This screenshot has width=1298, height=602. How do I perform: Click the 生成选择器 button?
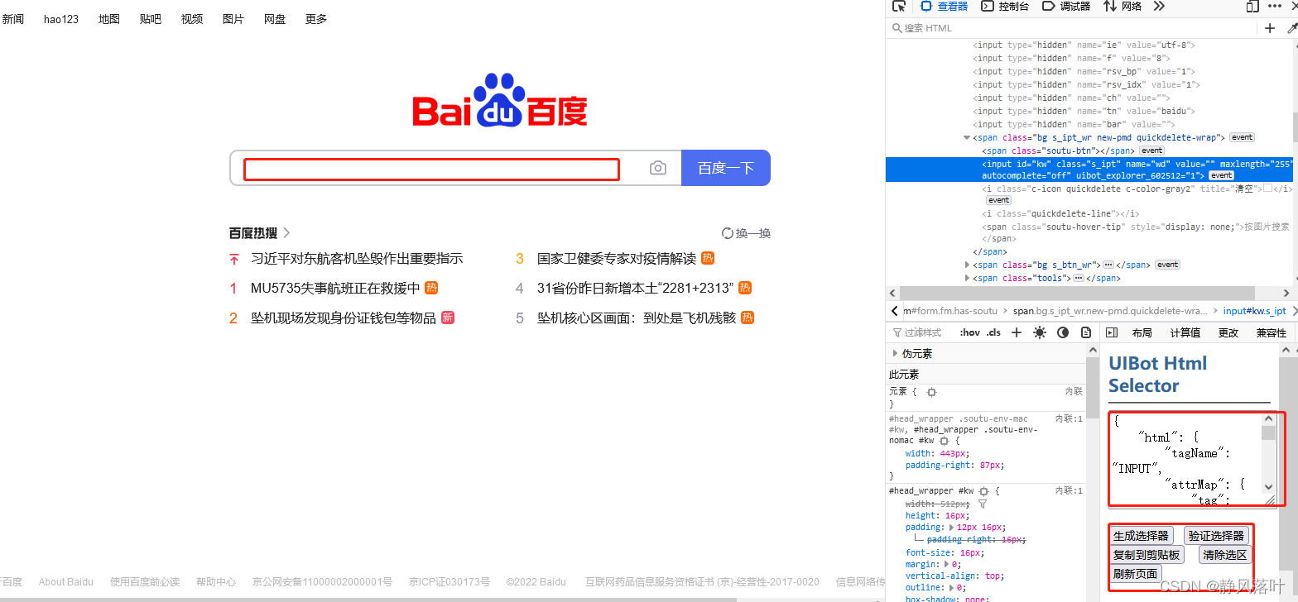pyautogui.click(x=1141, y=536)
